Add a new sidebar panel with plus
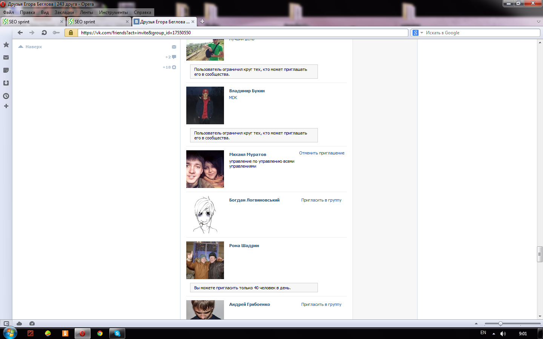The height and width of the screenshot is (339, 543). [6, 106]
